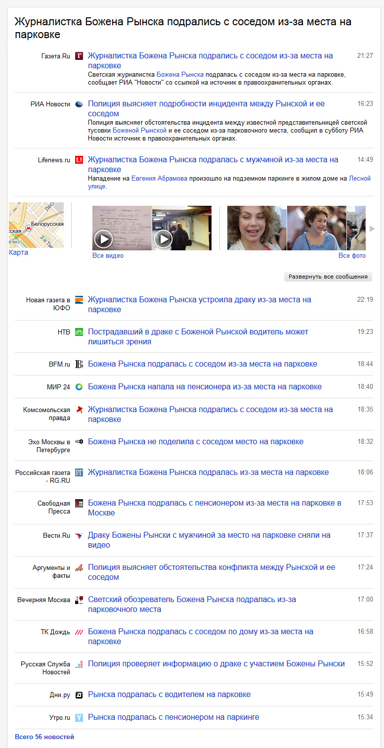Expand all messages with Развернуть все сообщения
The image size is (384, 748).
[328, 277]
